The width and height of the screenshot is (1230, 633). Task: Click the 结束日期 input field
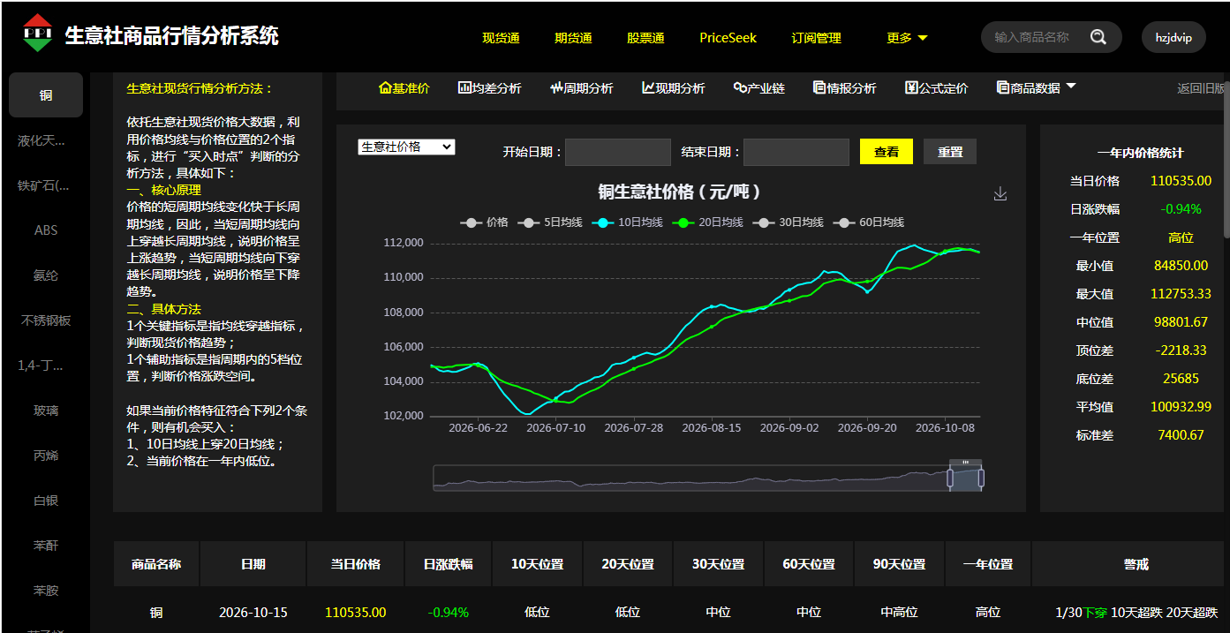click(796, 152)
